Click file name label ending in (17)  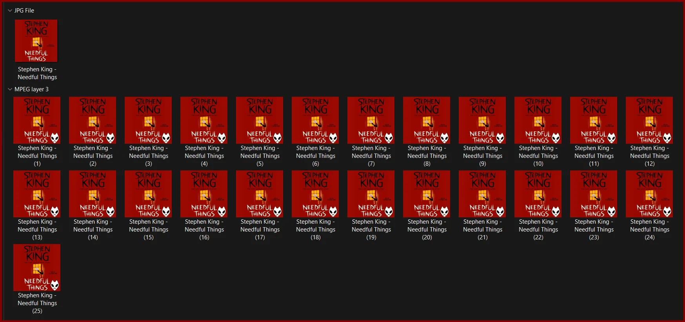pos(260,230)
